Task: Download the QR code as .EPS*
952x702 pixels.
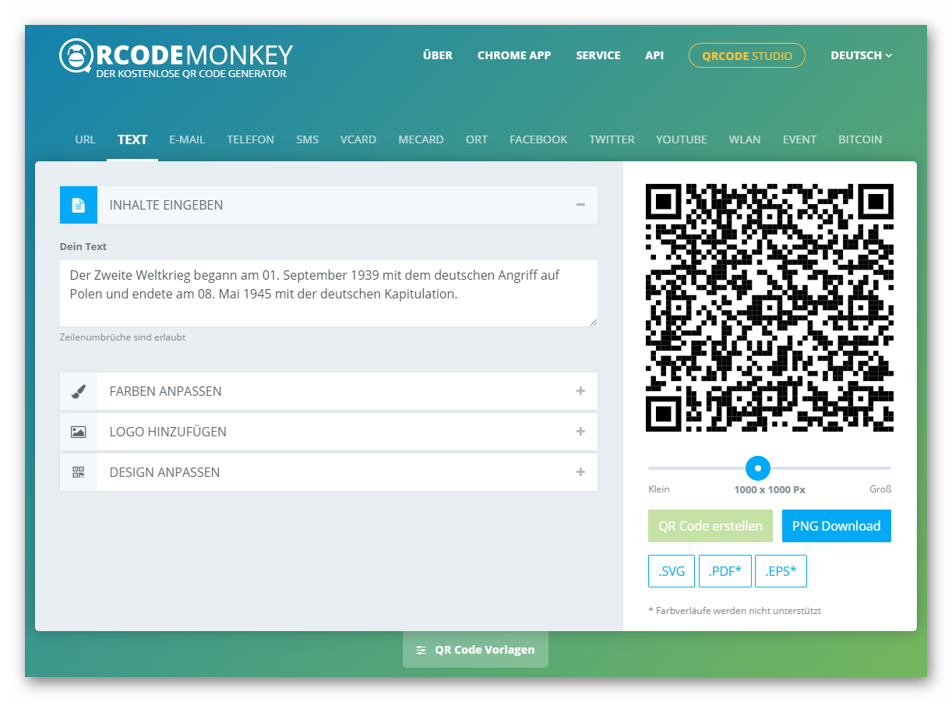Action: (781, 571)
